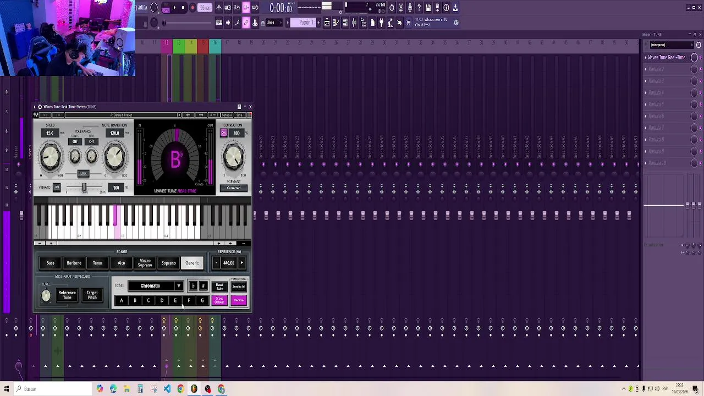Toggle the Receive transmission button
This screenshot has height=396, width=704.
click(x=239, y=300)
